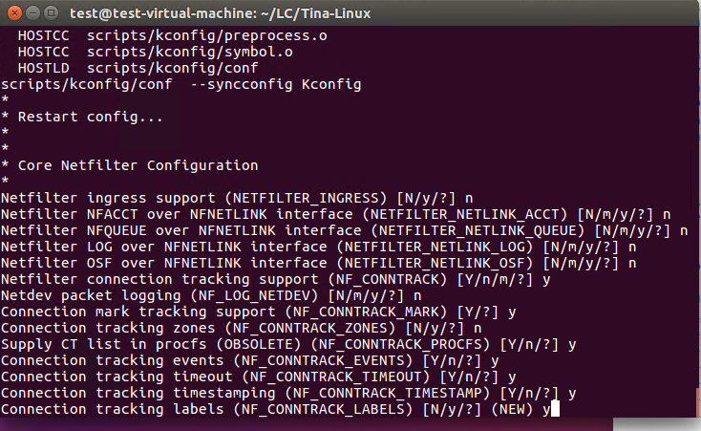Click the Core Netfilter Configuration heading
This screenshot has height=431, width=701.
138,165
